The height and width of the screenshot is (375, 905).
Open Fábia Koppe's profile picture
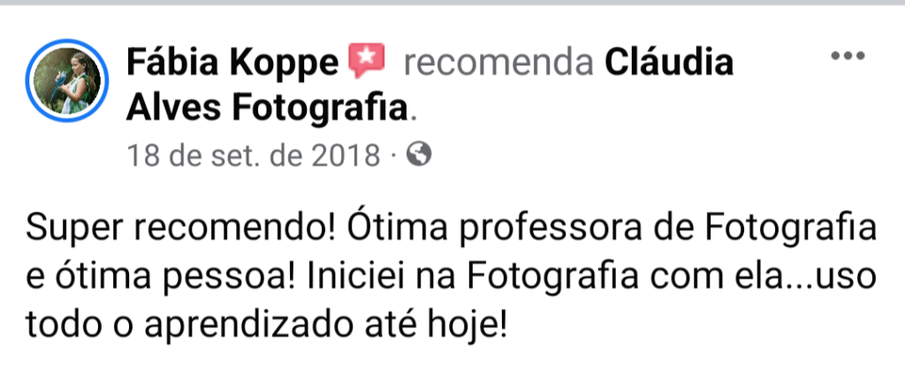pos(67,80)
